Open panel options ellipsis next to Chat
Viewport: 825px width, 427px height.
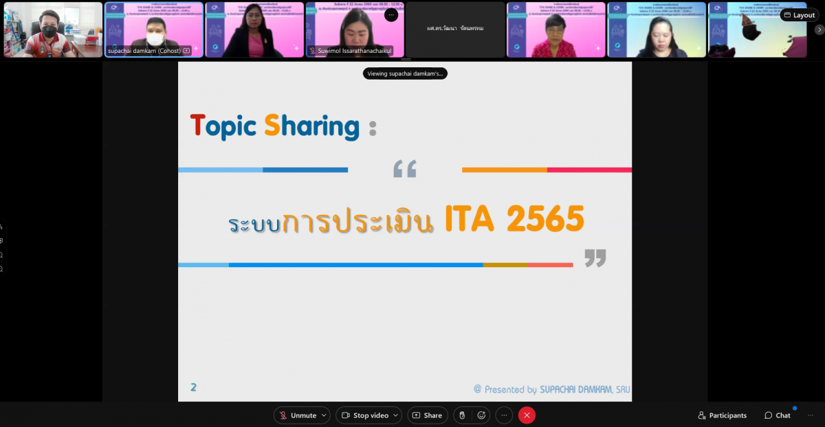coord(810,415)
